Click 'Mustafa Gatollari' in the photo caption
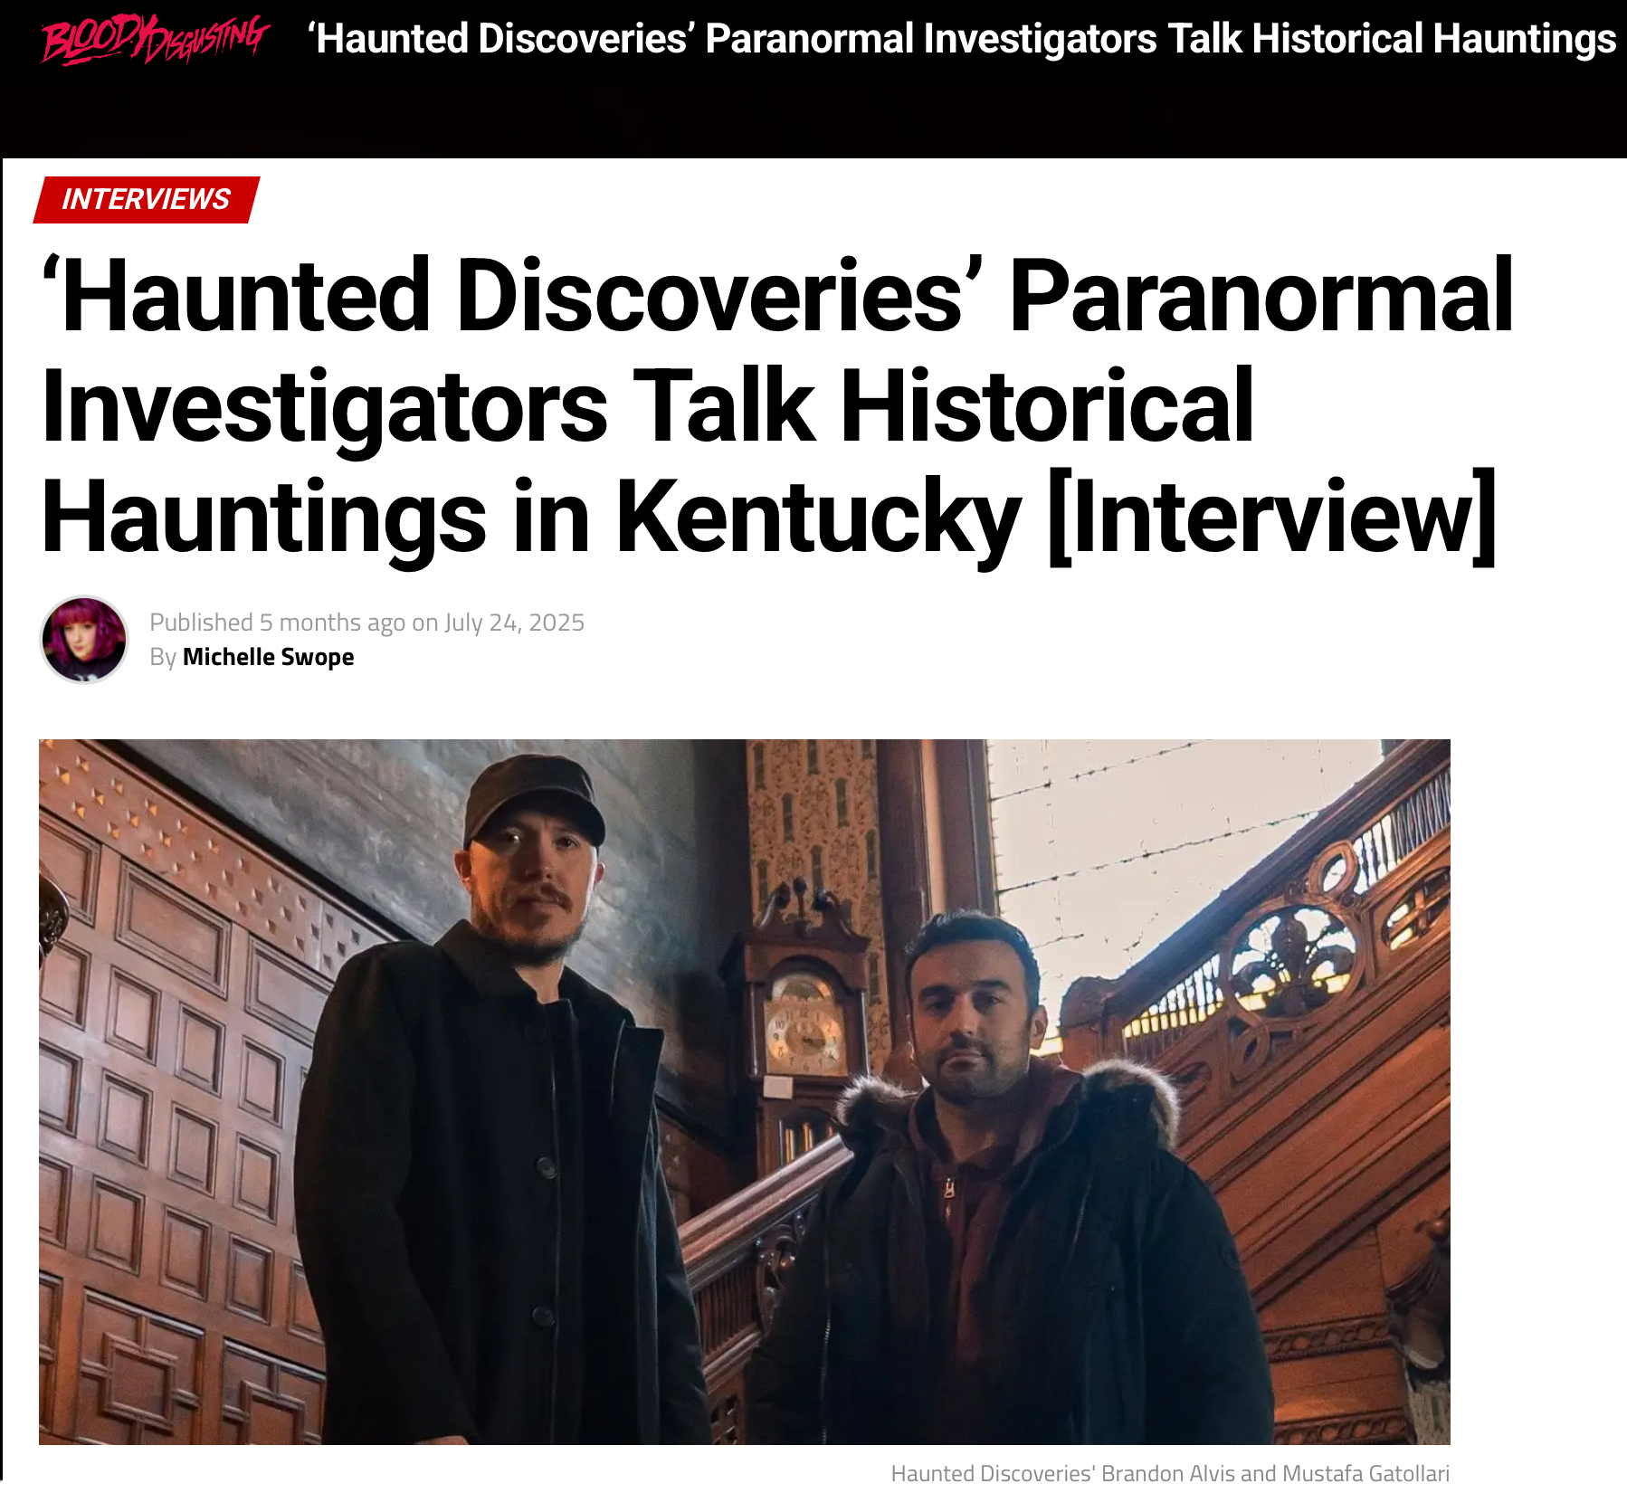 coord(1365,1473)
